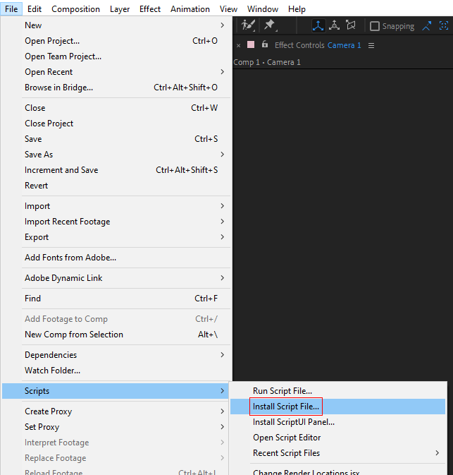Expand the Create Proxy submenu

coord(116,411)
